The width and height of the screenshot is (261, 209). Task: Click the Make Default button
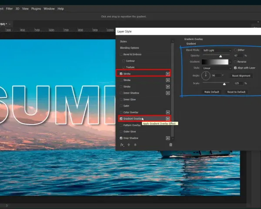(211, 92)
